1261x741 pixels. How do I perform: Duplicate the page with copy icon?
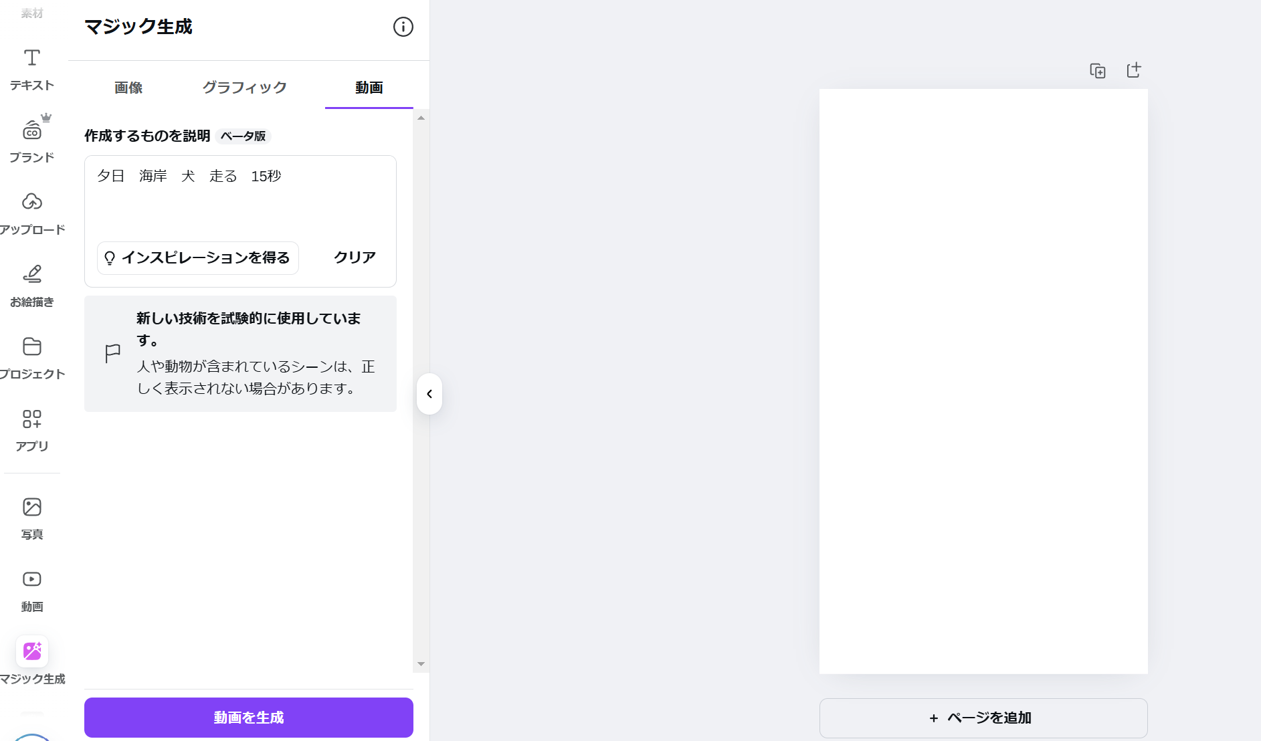click(x=1097, y=71)
